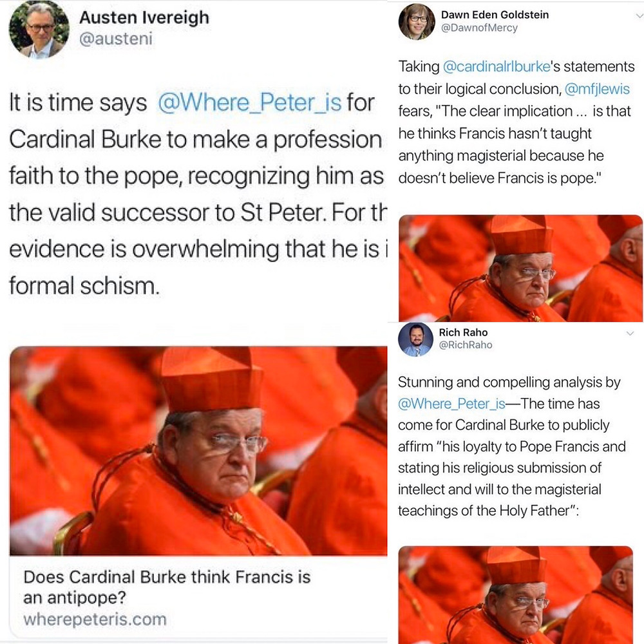Expand Rich Raho tweet options chevron
This screenshot has height=644, width=644.
(630, 334)
